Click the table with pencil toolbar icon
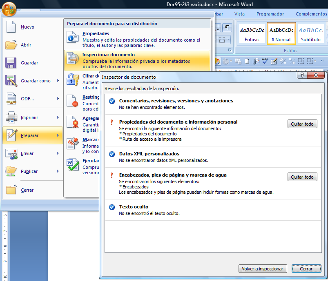Image resolution: width=328 pixels, height=281 pixels. (x=274, y=61)
